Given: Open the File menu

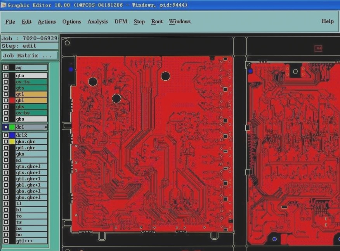Looking at the screenshot, I should point(10,22).
